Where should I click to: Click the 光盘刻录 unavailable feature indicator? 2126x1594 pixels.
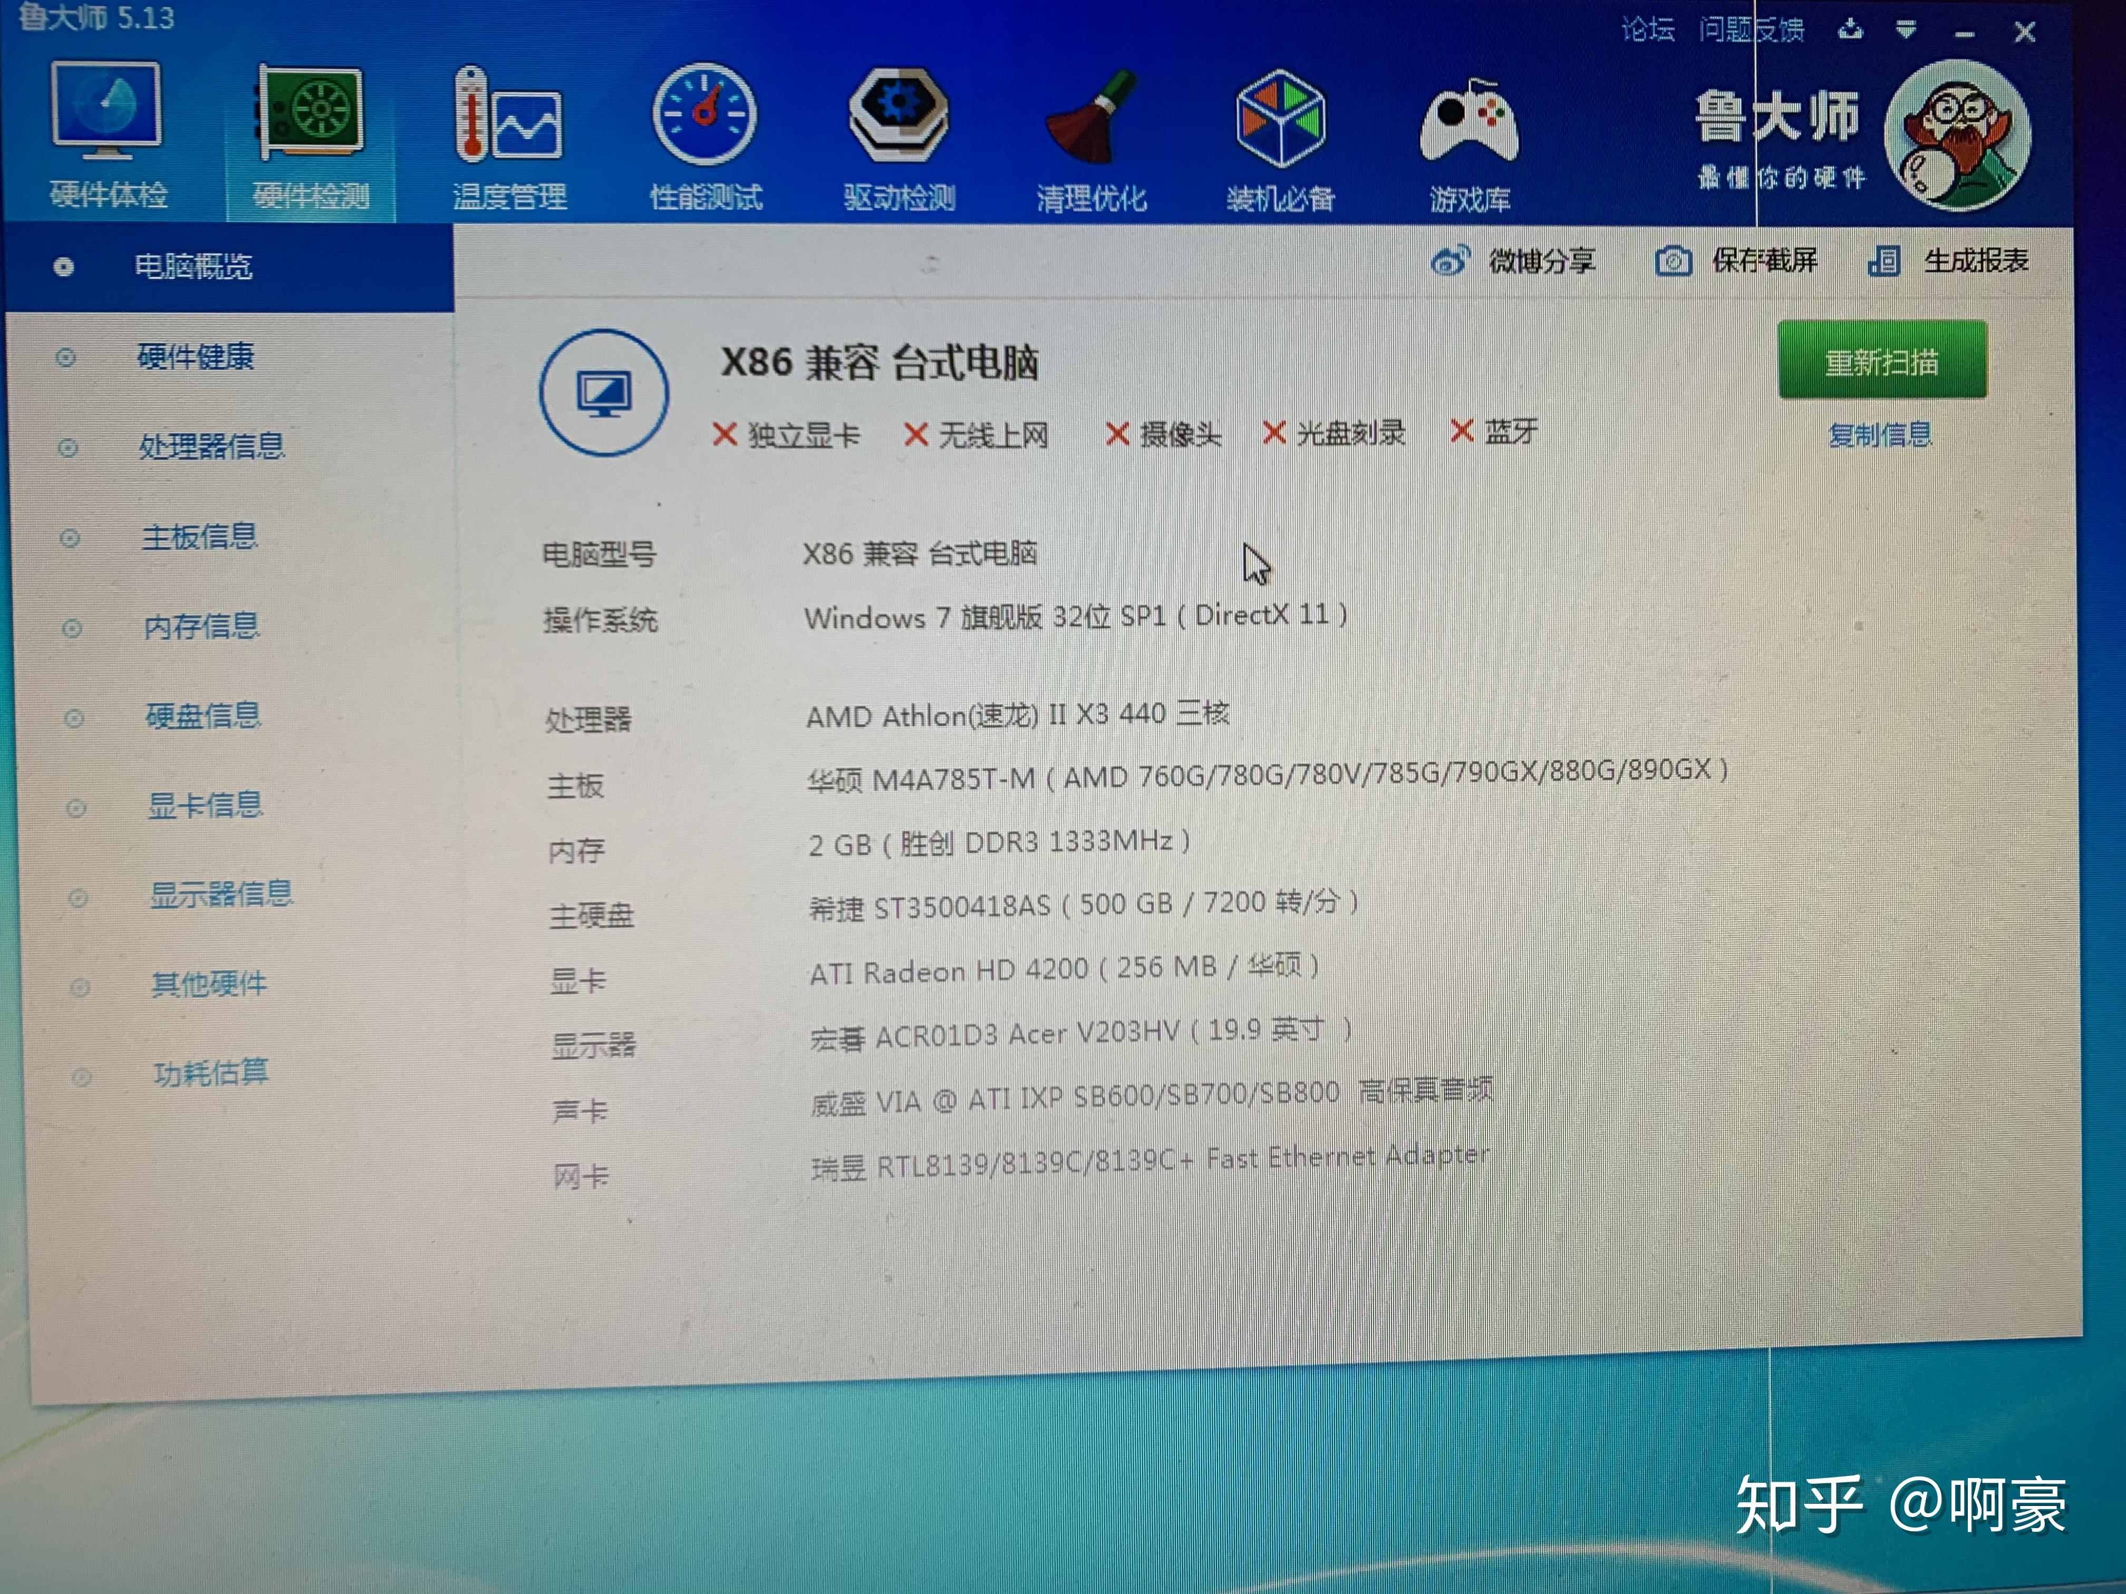point(1334,433)
